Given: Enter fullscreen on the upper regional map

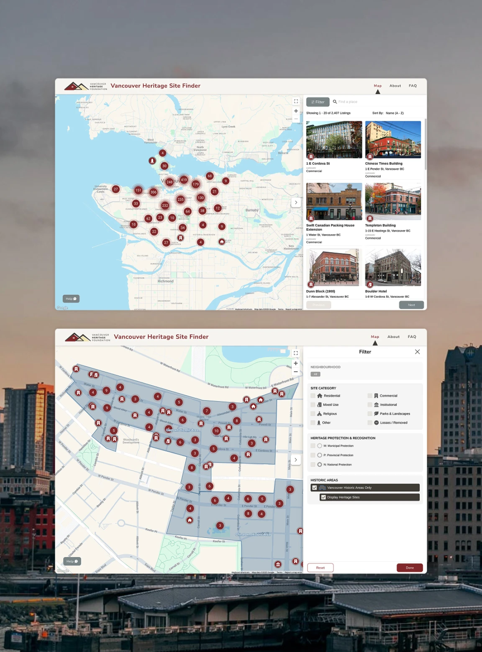Looking at the screenshot, I should [296, 101].
